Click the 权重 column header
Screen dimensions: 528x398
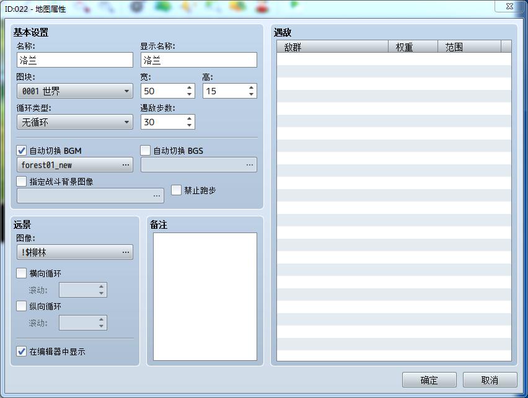point(413,46)
